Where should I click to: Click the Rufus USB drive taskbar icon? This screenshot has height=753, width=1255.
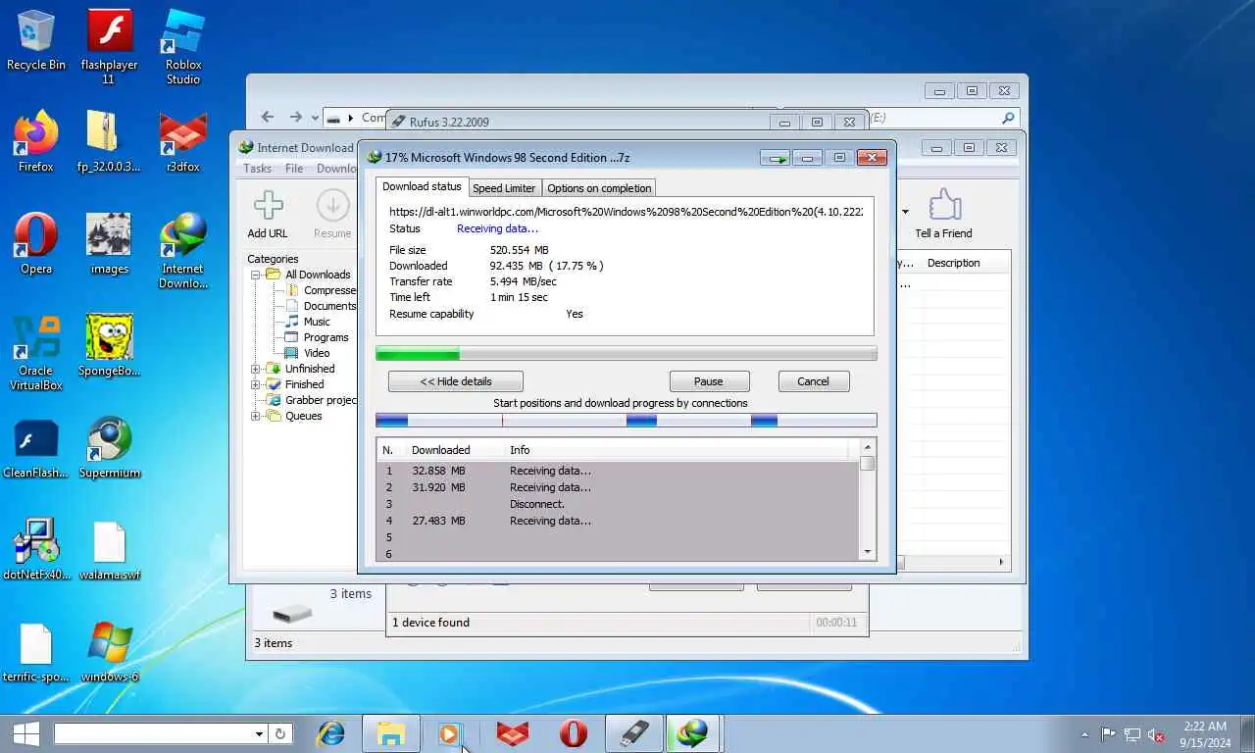(x=634, y=733)
